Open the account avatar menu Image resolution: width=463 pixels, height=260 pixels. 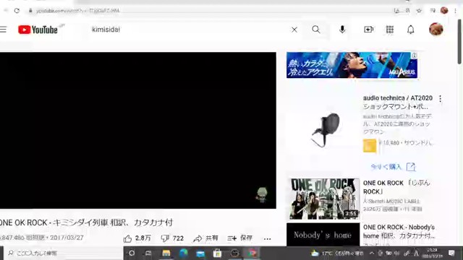click(x=436, y=29)
